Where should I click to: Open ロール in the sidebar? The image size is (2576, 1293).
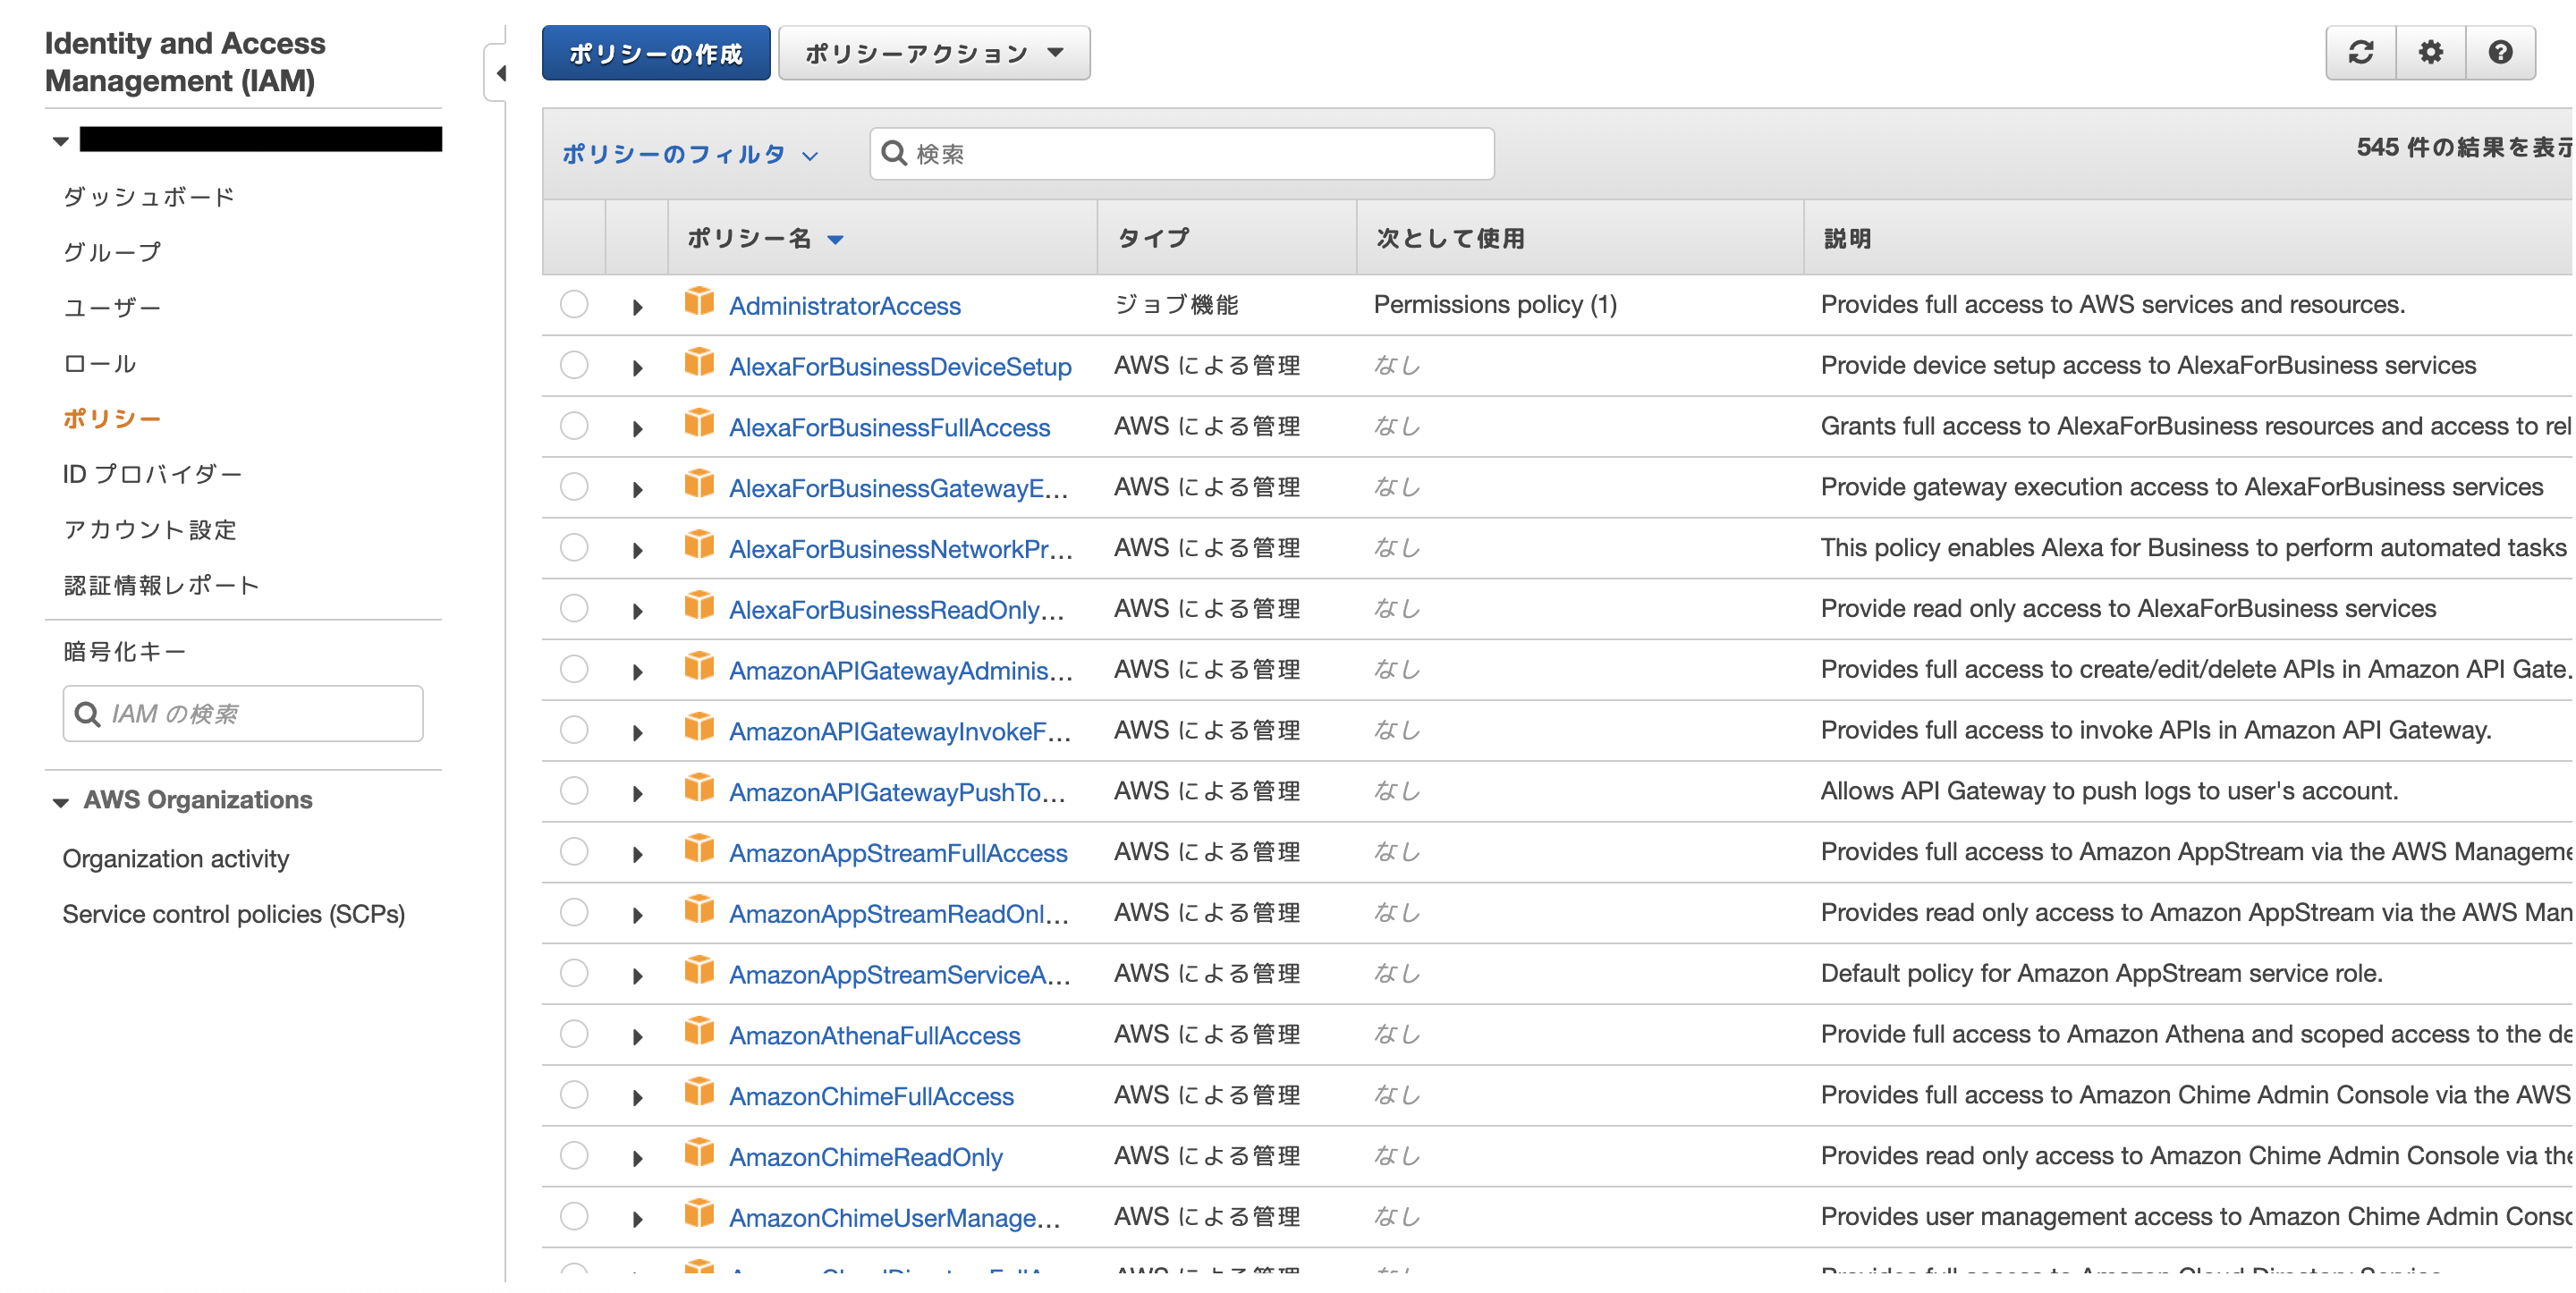click(x=99, y=363)
